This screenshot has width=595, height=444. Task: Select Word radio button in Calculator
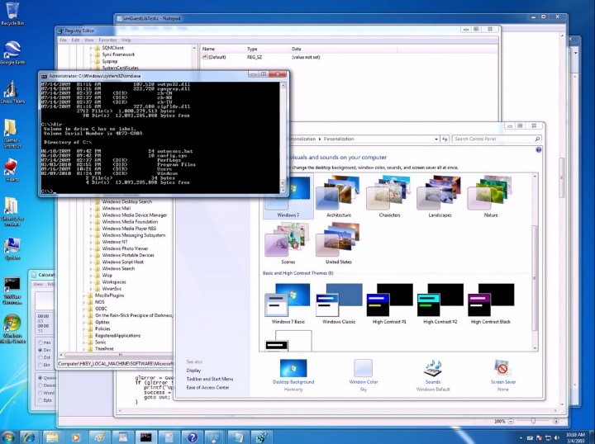pyautogui.click(x=40, y=393)
